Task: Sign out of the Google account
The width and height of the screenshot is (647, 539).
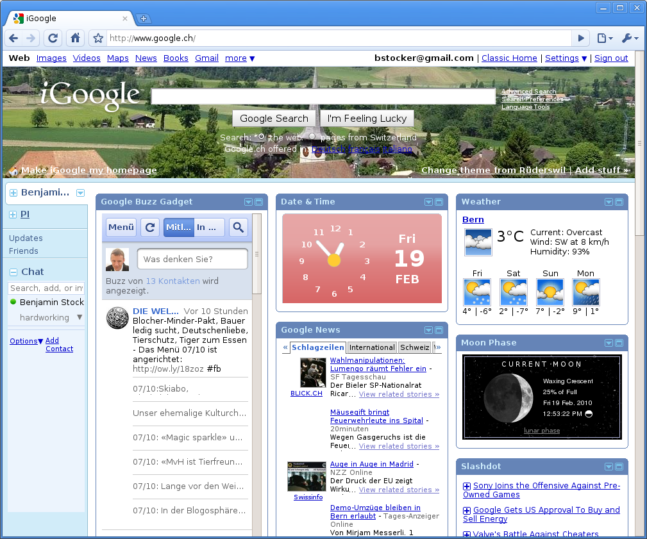Action: pos(611,58)
